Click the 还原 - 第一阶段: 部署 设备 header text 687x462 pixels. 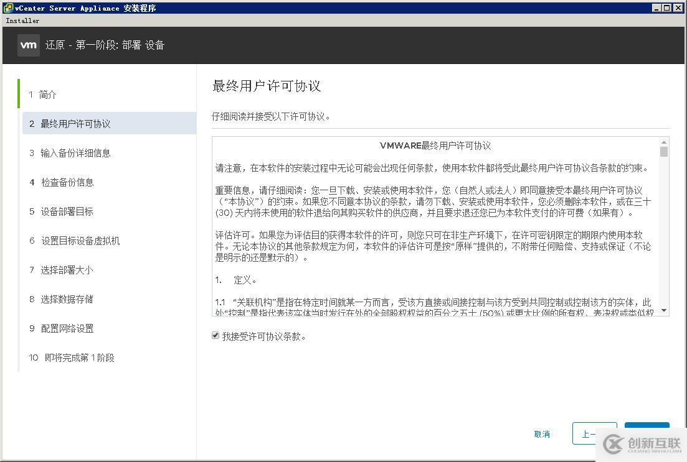point(105,45)
